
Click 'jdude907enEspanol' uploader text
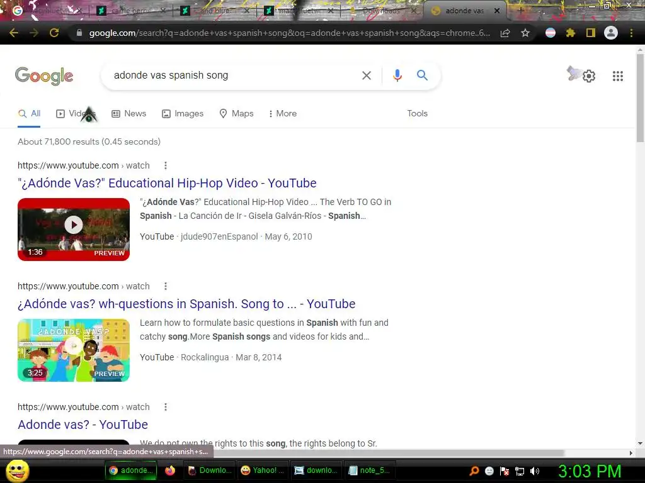(x=219, y=236)
